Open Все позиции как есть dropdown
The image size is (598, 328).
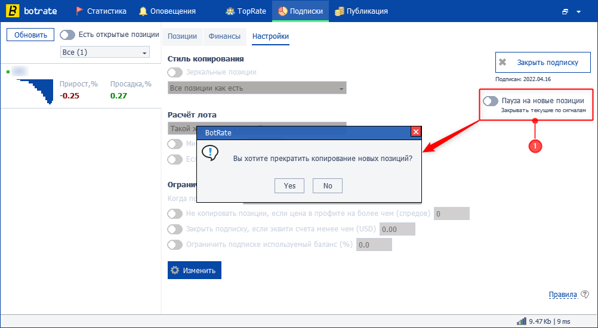[257, 88]
